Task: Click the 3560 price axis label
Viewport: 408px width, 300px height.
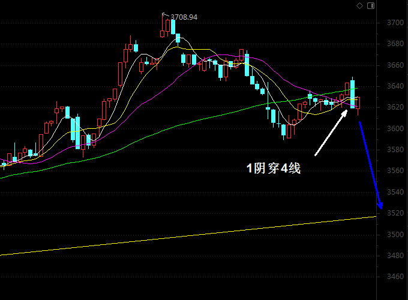Action: 395,171
